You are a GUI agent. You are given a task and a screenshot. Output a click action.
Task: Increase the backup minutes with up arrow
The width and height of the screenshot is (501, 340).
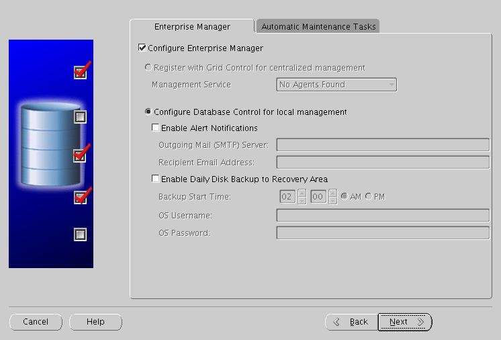pyautogui.click(x=332, y=194)
